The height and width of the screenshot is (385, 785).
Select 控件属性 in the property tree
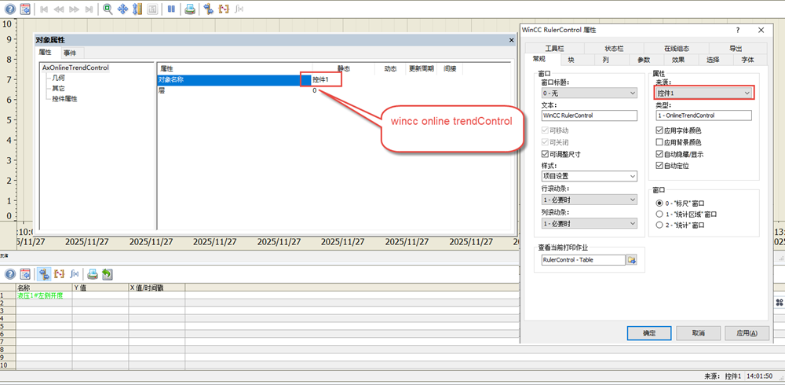coord(64,99)
